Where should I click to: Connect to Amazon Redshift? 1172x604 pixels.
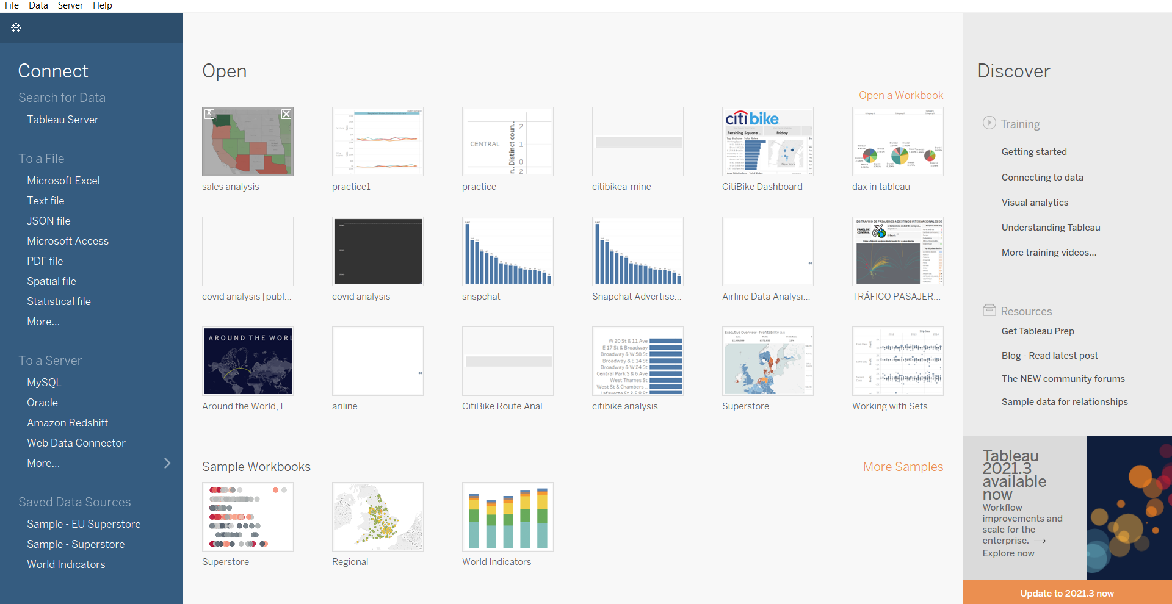tap(67, 423)
